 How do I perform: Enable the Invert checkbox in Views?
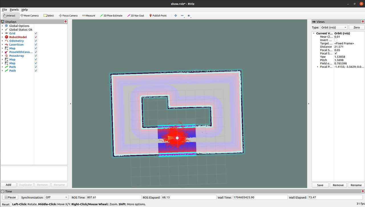coord(336,40)
